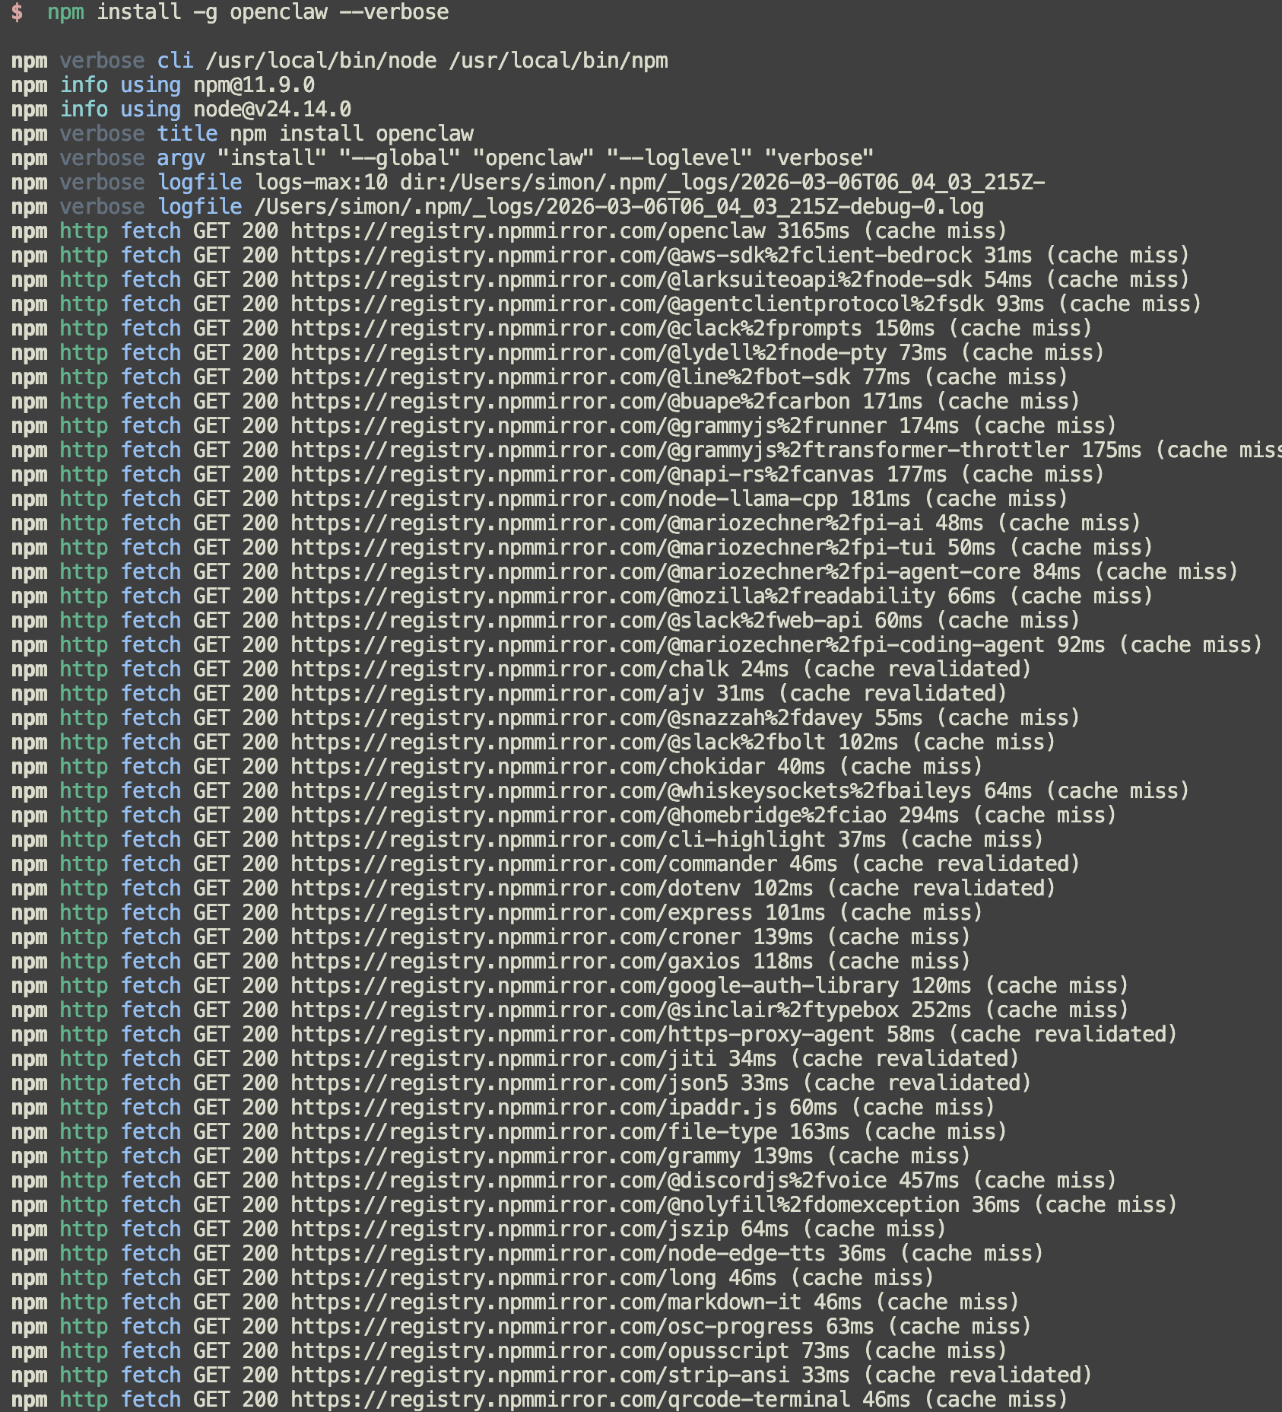Viewport: 1282px width, 1412px height.
Task: Follow the express registry link
Action: [522, 913]
